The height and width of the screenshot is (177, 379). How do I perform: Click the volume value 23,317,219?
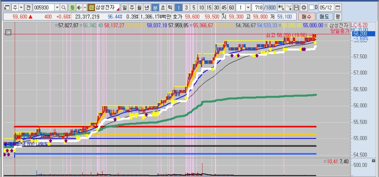[x=87, y=17]
